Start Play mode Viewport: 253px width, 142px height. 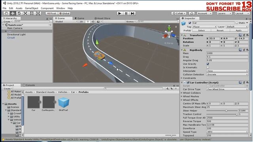(119, 13)
